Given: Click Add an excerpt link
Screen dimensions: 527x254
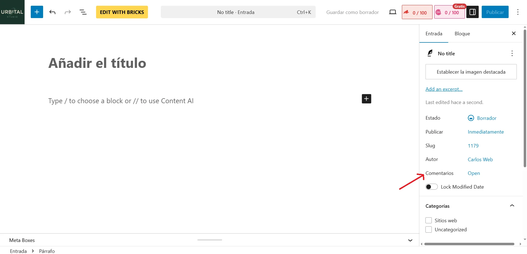Looking at the screenshot, I should point(444,89).
